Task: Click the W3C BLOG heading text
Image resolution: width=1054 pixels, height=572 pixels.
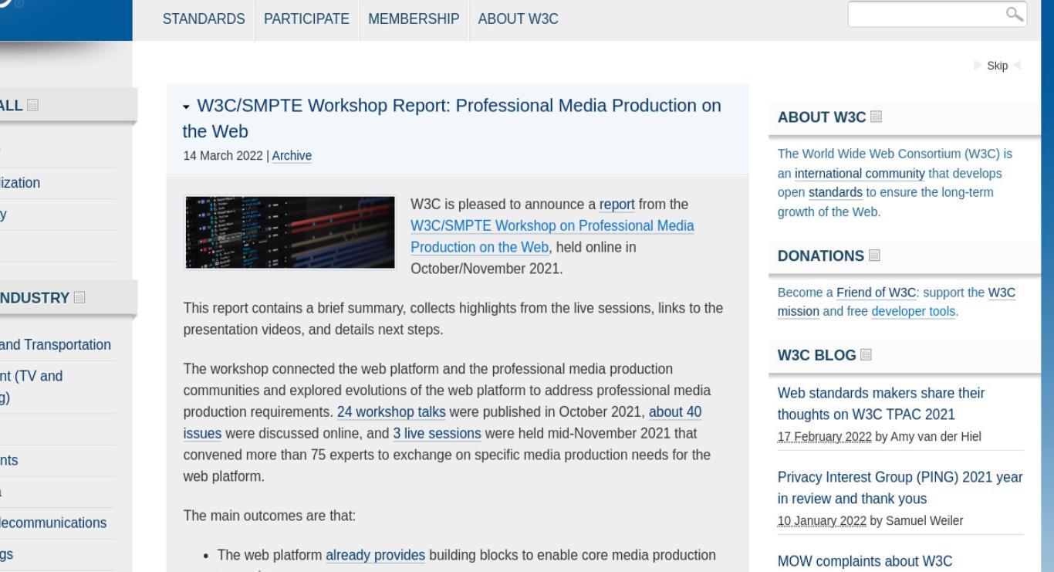Action: pos(817,355)
